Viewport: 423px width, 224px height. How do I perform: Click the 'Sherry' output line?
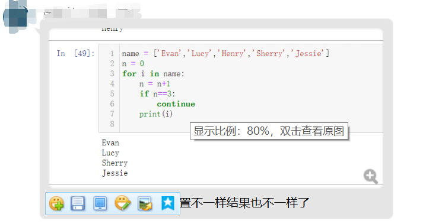point(115,163)
